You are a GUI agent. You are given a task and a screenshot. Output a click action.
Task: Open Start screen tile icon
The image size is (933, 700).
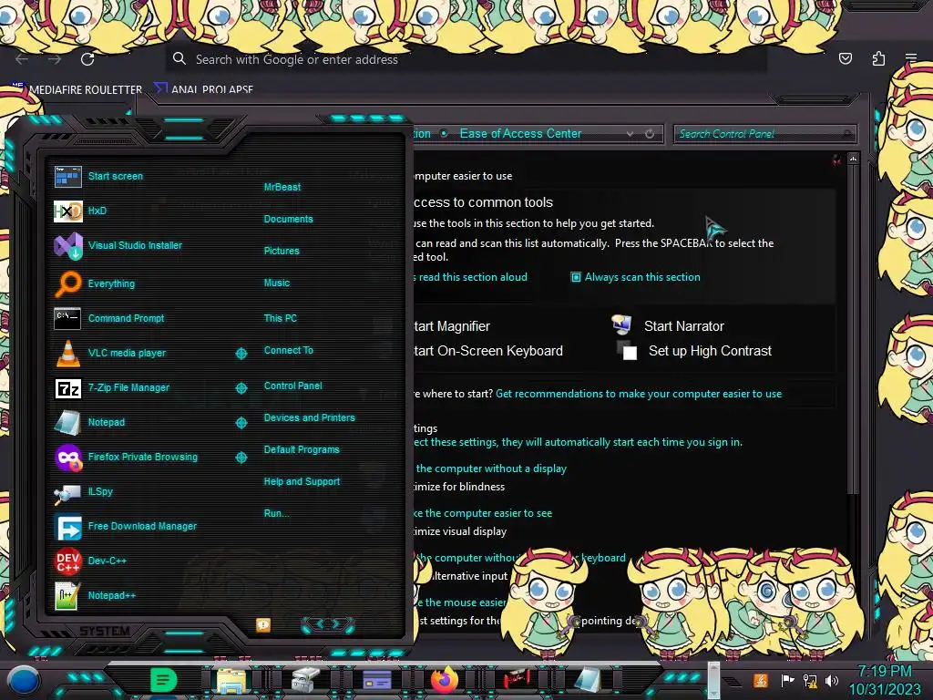click(67, 177)
